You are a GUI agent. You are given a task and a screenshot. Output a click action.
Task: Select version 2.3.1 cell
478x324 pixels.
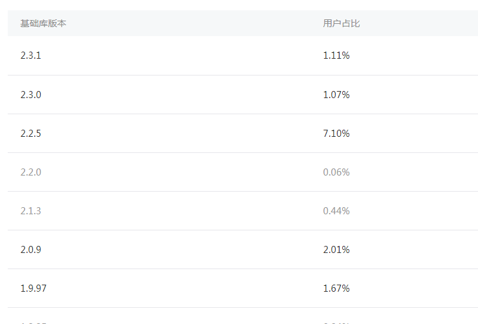[31, 56]
